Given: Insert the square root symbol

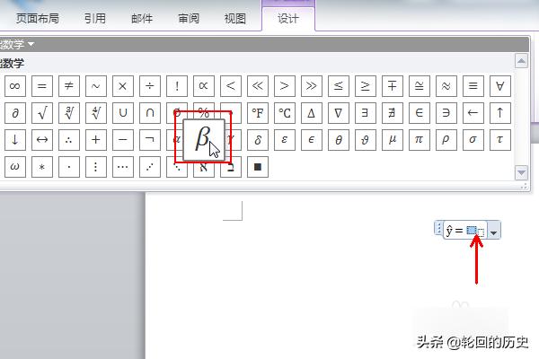Looking at the screenshot, I should [x=42, y=113].
